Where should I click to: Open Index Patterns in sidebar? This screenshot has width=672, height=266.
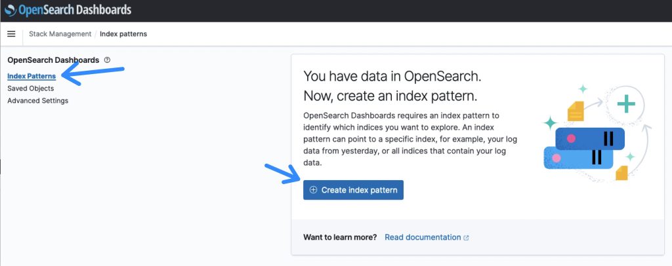(31, 76)
